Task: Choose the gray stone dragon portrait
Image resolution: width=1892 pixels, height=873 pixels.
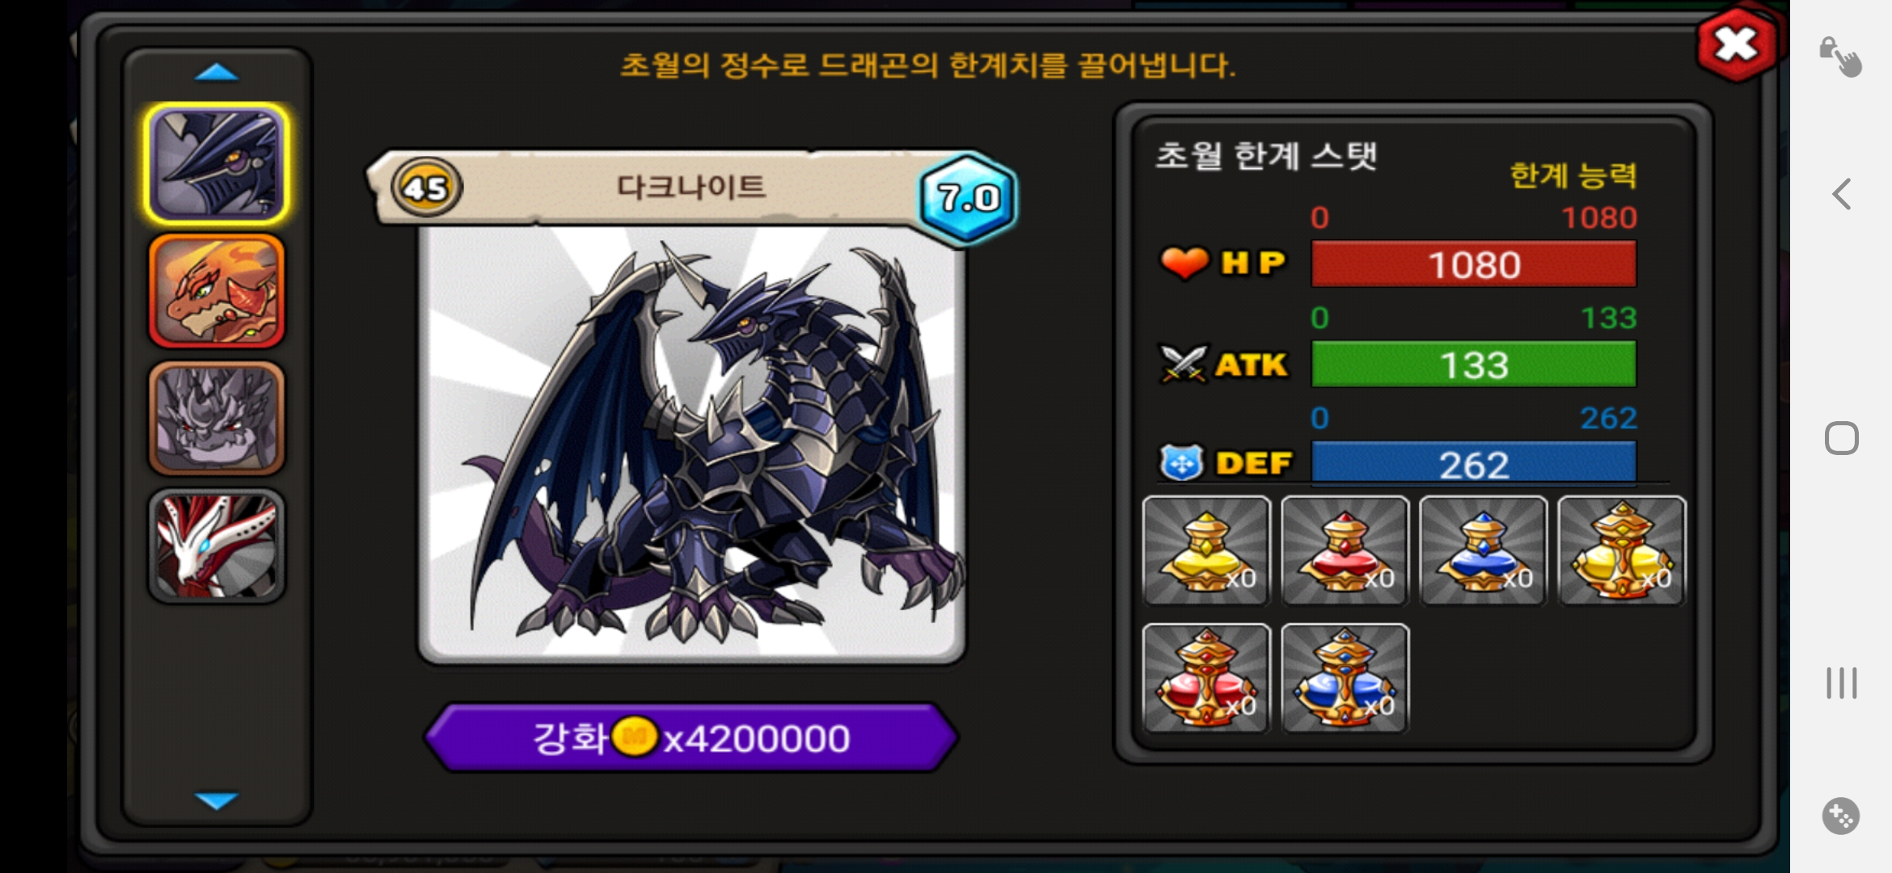Action: 217,418
